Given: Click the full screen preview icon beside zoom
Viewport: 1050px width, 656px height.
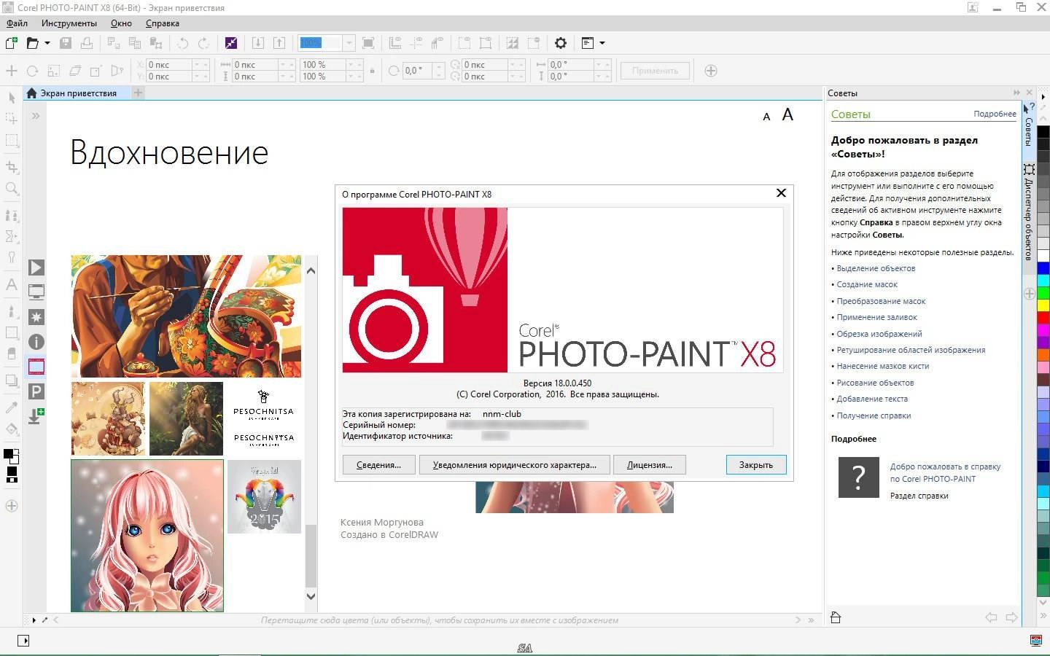Looking at the screenshot, I should tap(369, 43).
